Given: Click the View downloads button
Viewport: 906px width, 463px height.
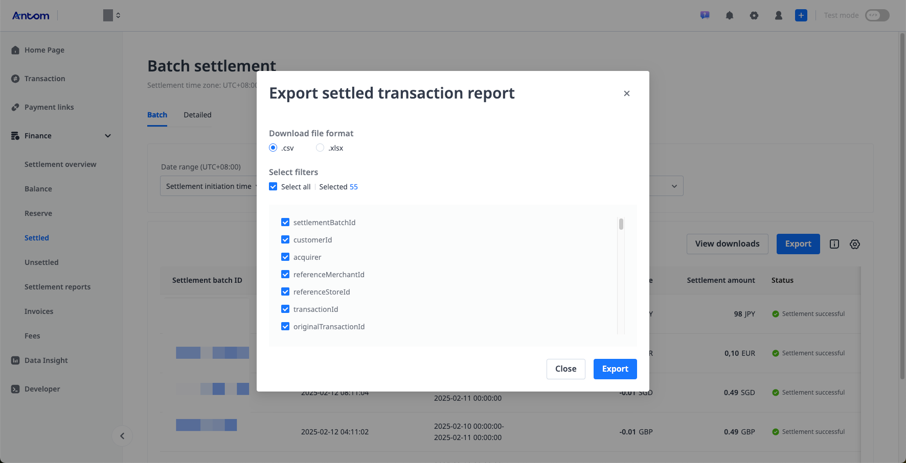Looking at the screenshot, I should 727,244.
